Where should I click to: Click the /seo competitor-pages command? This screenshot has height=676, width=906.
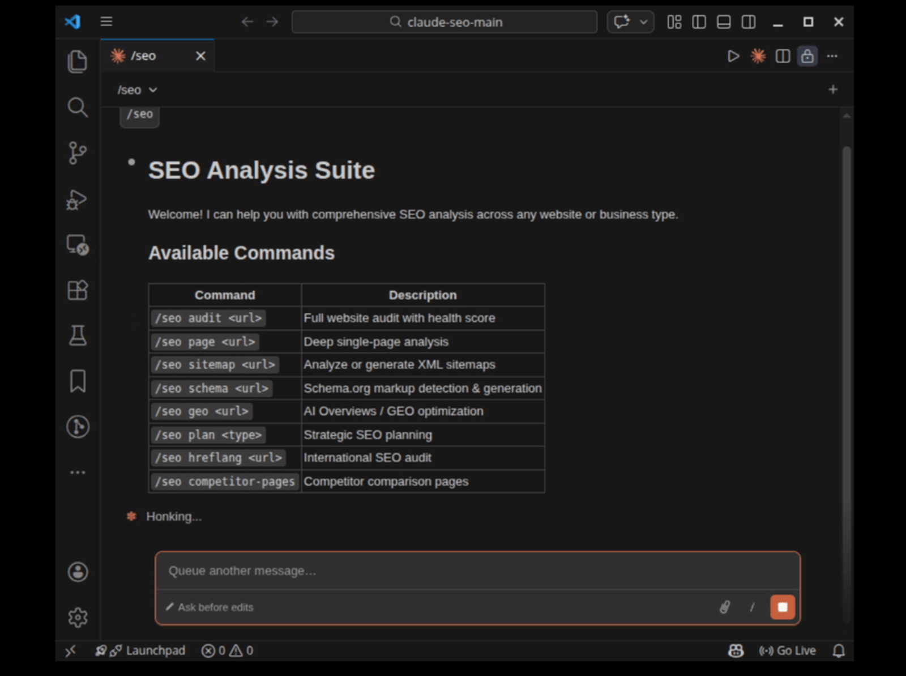225,481
